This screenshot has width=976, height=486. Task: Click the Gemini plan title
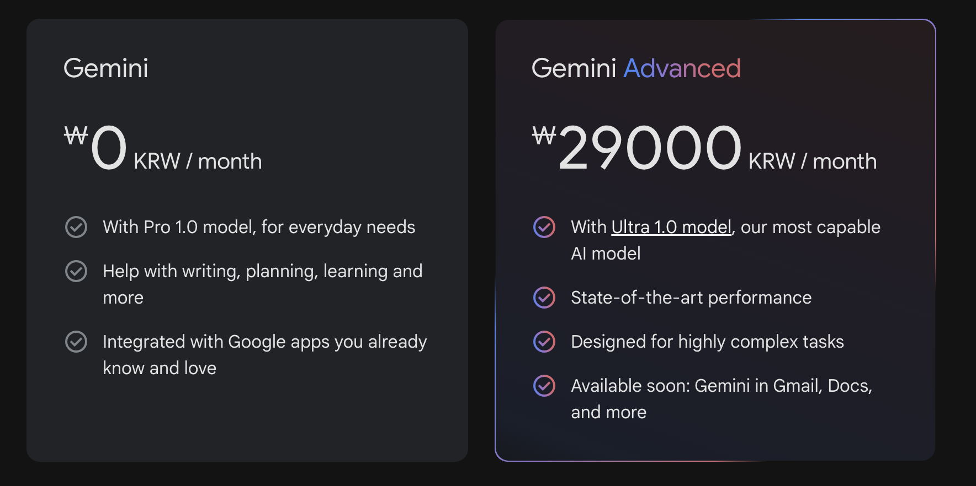click(106, 68)
